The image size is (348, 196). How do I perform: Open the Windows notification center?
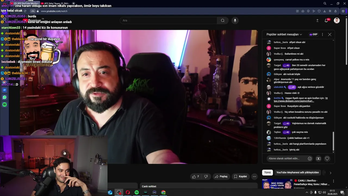pos(342,192)
